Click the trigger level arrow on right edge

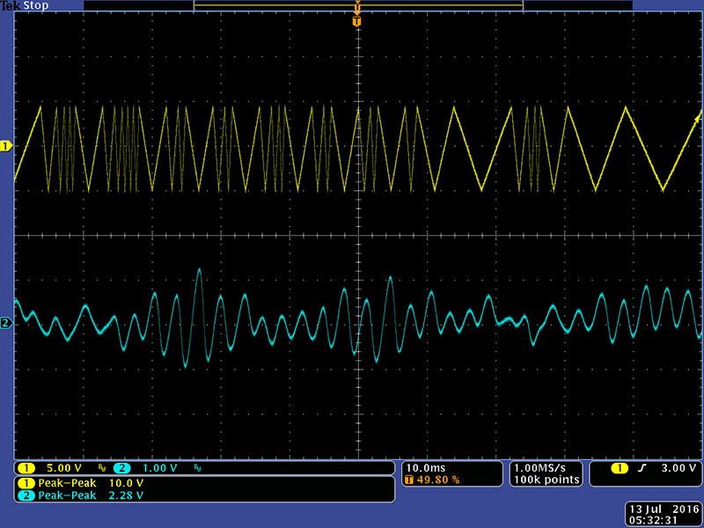699,117
